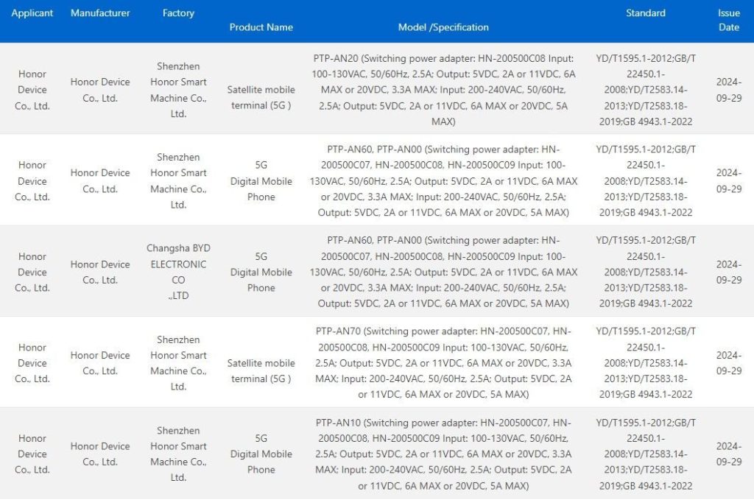Click Honor Device applicant in PTP-AN20 row
This screenshot has width=754, height=500.
point(32,90)
